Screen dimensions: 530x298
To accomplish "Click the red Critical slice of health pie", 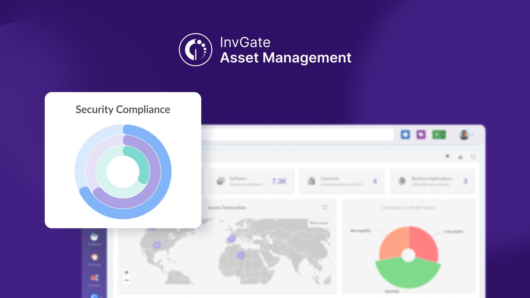I will (424, 244).
